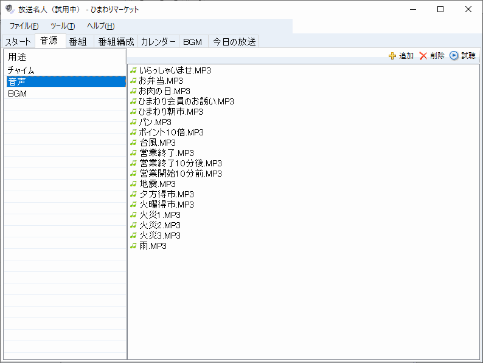Click the music note icon beside 地震.MP3
Screen dimensions: 483x363
(133, 184)
